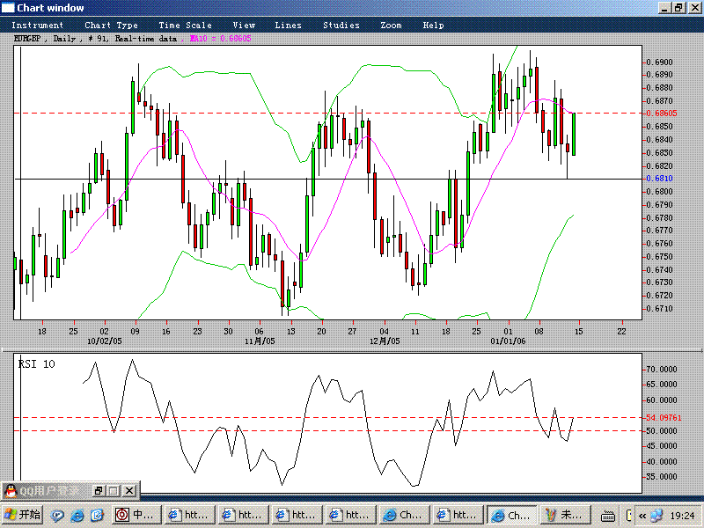Screen dimensions: 704x528
Task: Click the red 0.68605 price label
Action: (662, 114)
